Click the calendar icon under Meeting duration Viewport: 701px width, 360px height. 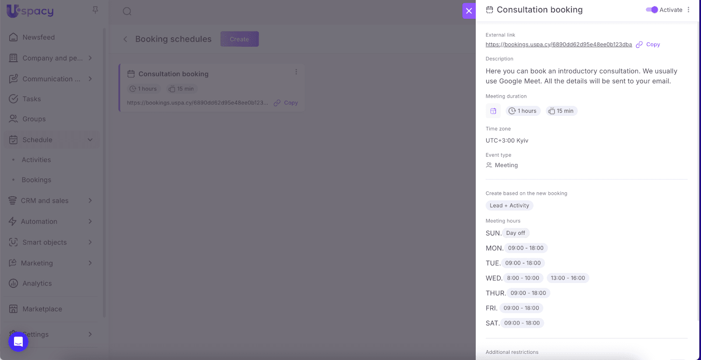(x=493, y=111)
